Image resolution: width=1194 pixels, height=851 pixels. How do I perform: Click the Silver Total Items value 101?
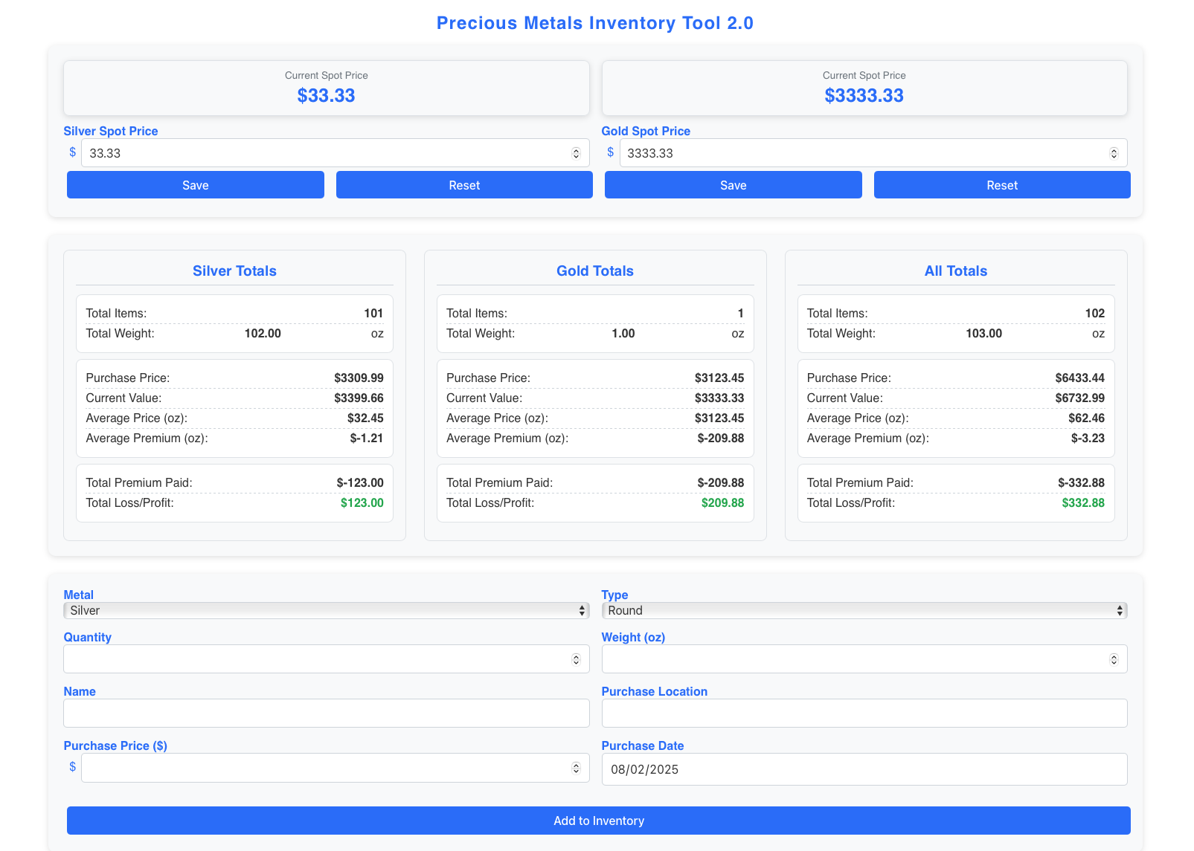tap(373, 314)
